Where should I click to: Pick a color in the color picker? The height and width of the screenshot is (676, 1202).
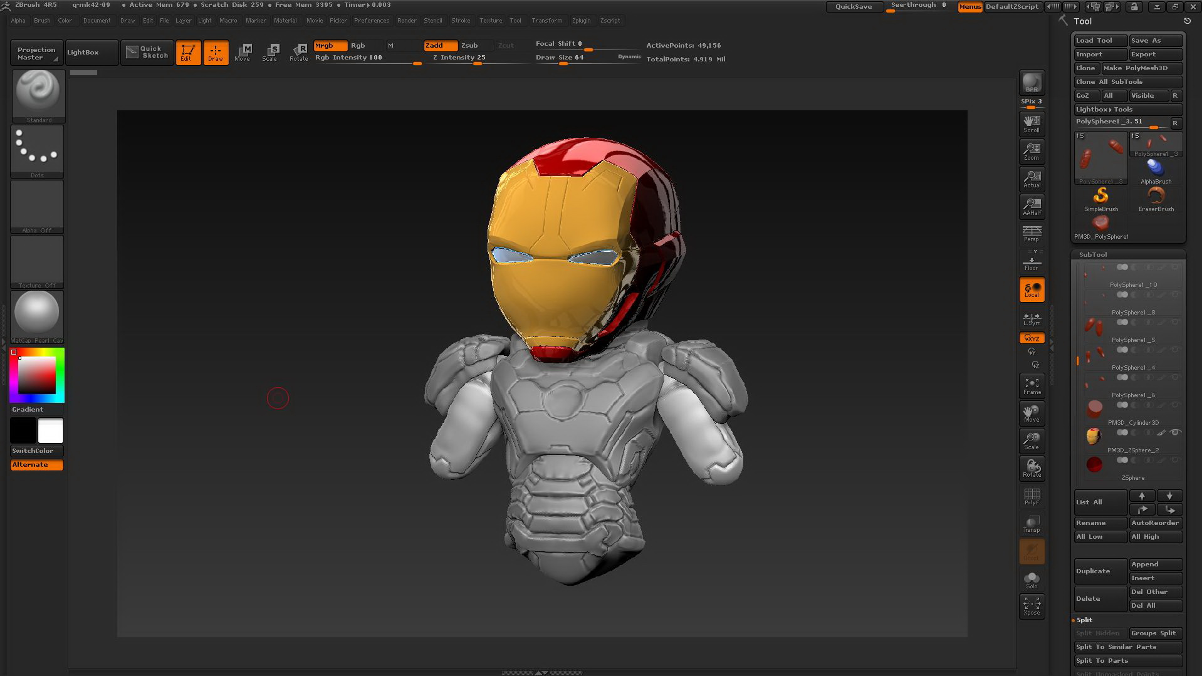point(37,375)
